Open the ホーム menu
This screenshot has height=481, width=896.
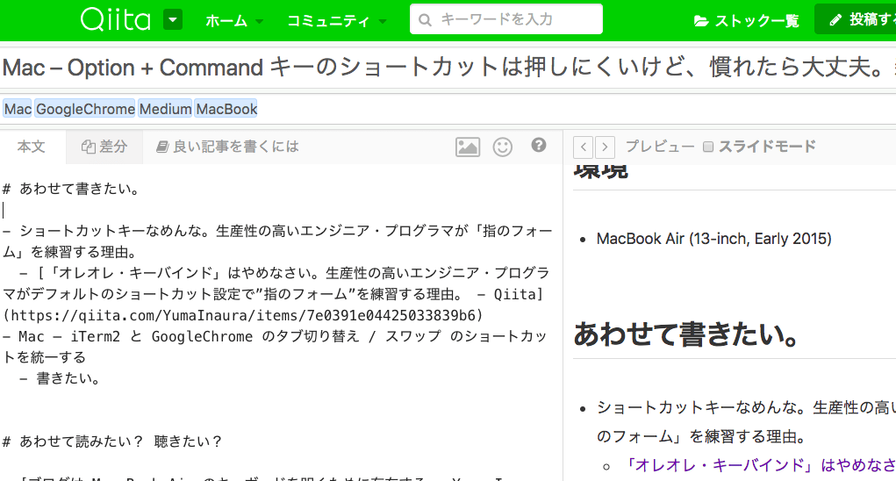234,21
